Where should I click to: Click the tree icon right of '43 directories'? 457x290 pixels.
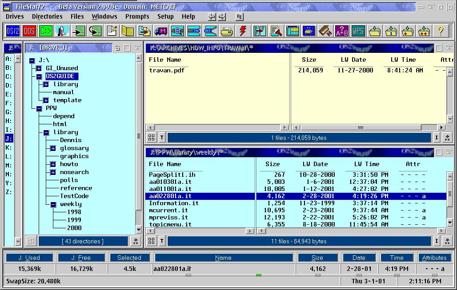[136, 241]
